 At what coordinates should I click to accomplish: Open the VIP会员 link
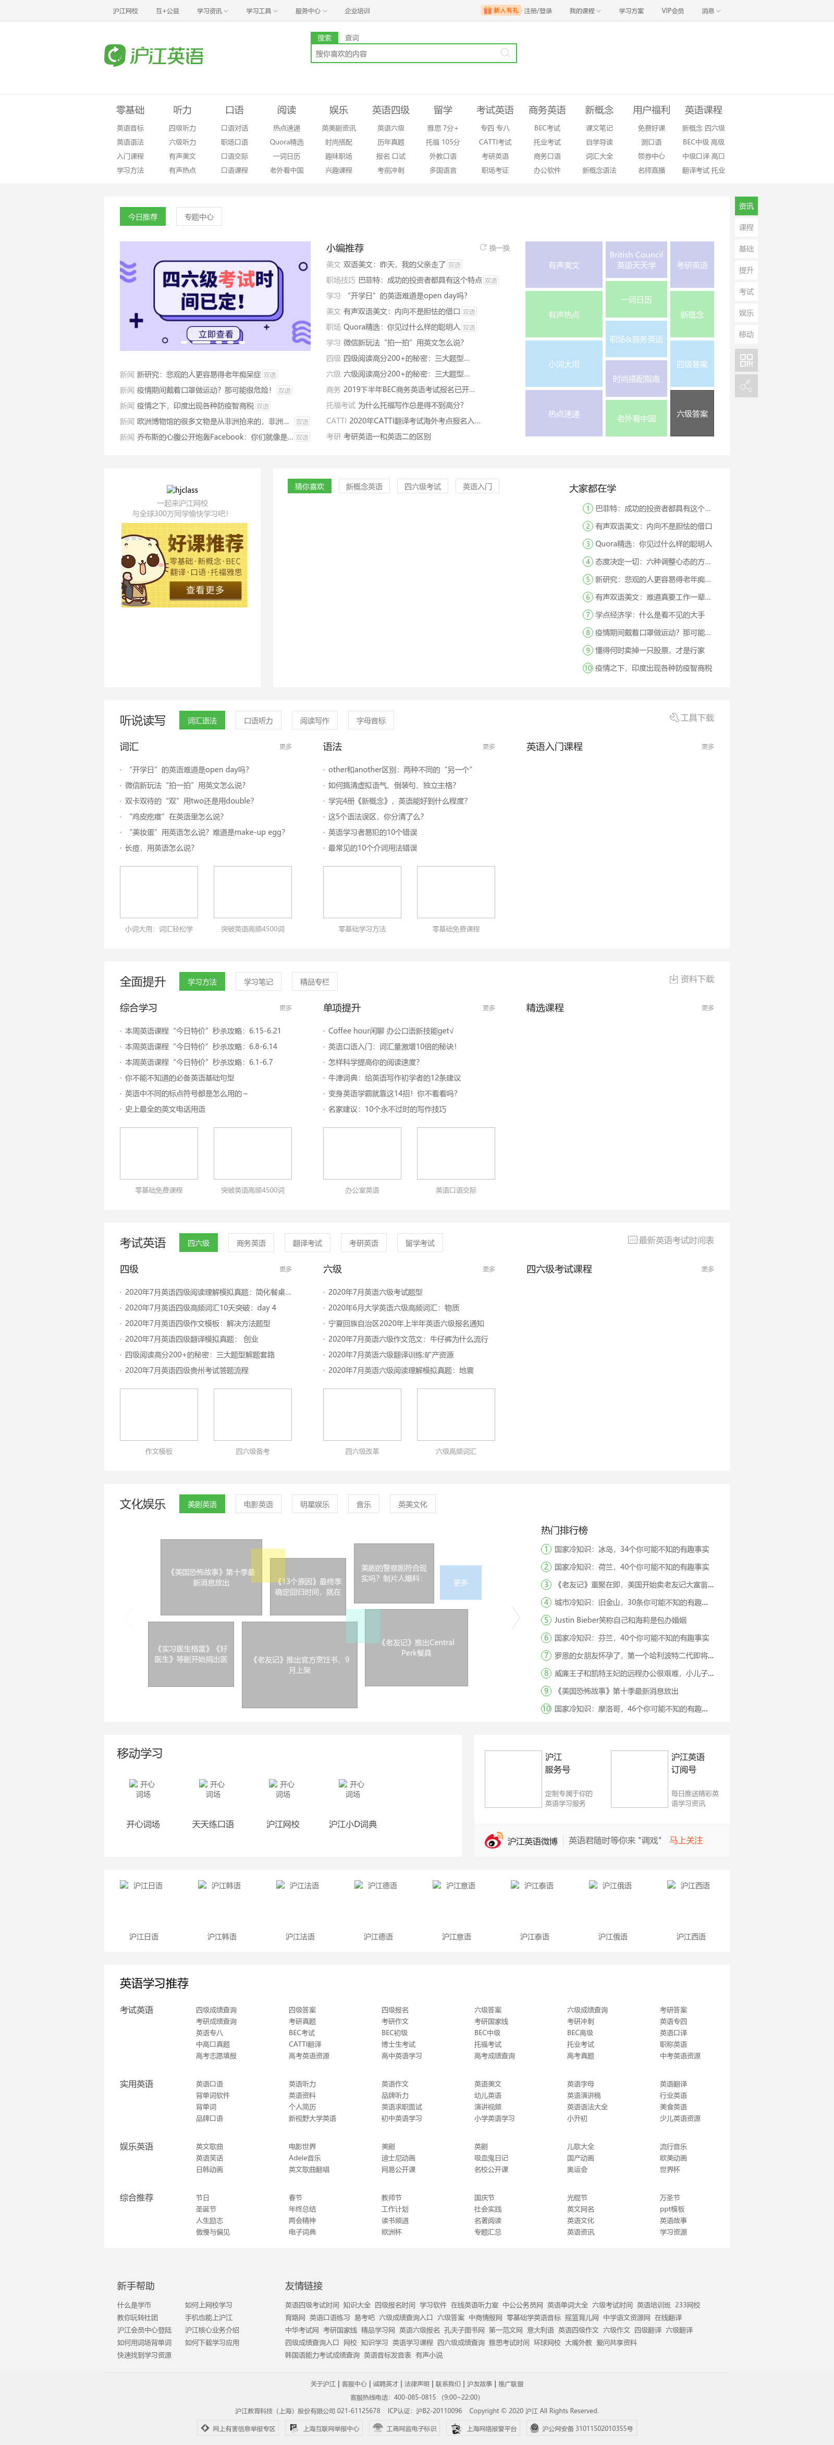click(672, 10)
